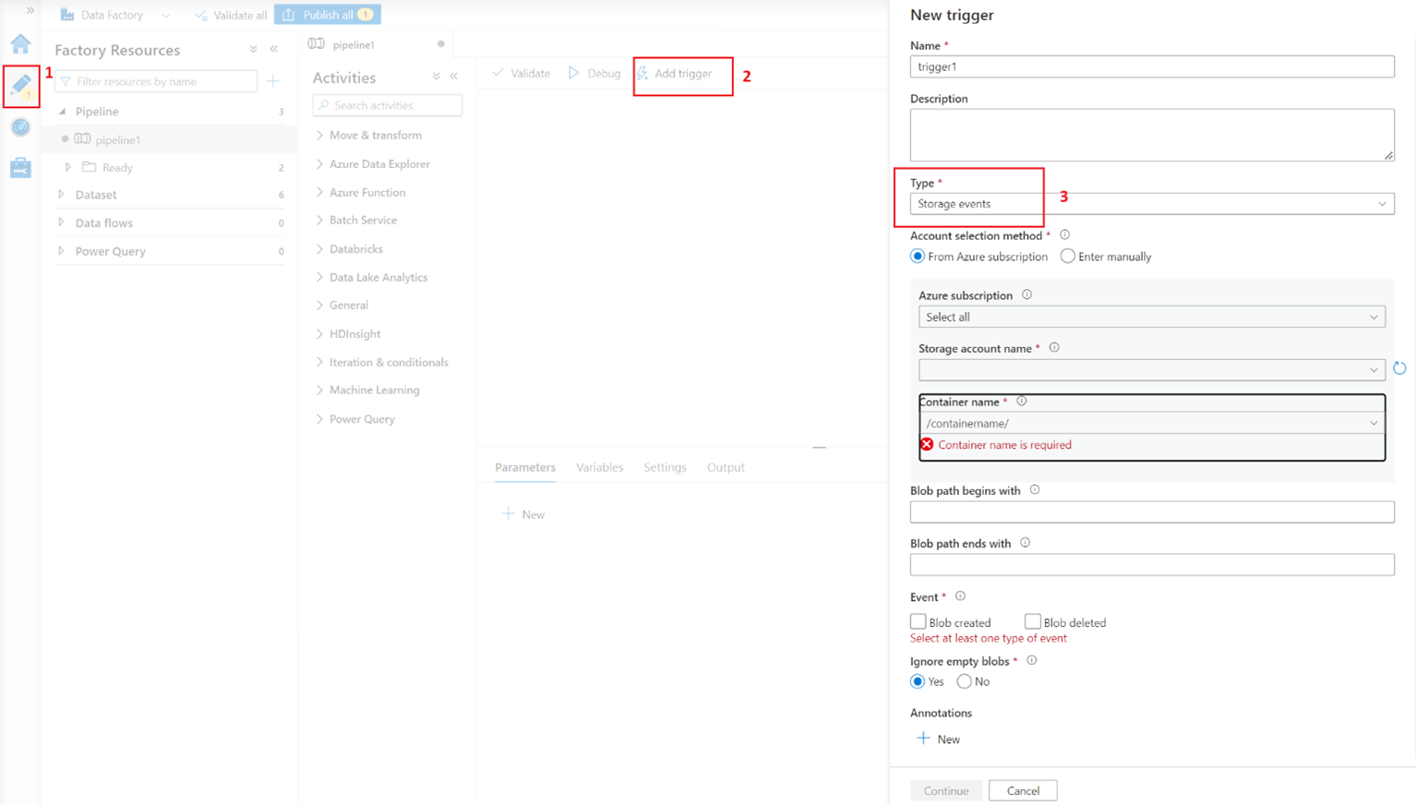Click the trigger Name field
The image size is (1416, 805).
click(x=1152, y=66)
